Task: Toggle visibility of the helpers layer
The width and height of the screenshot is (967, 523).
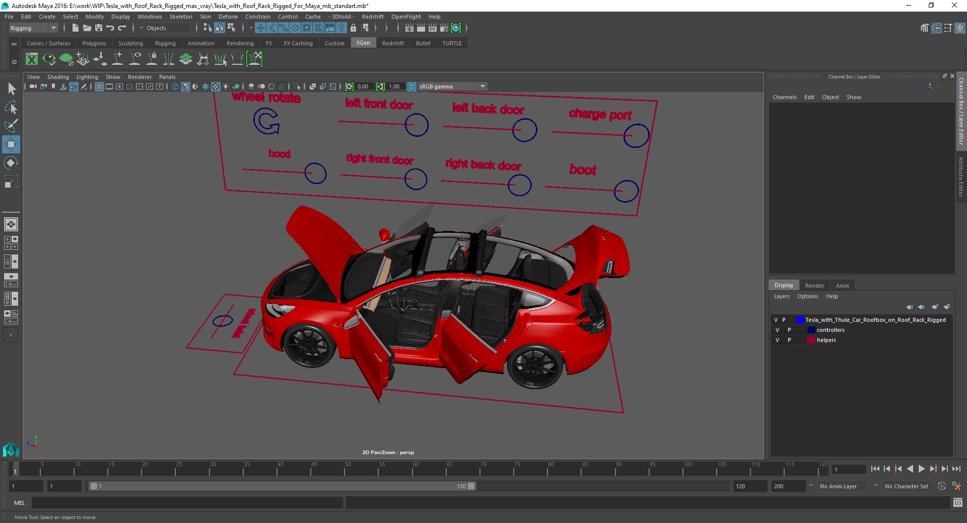Action: tap(777, 340)
